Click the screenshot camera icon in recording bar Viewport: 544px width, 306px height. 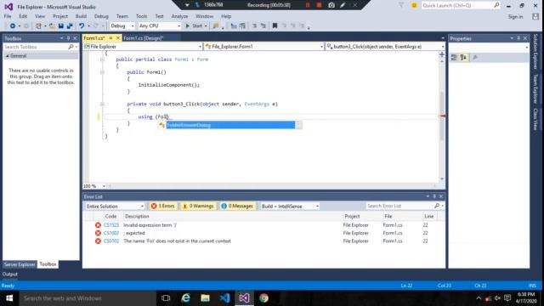(331, 5)
